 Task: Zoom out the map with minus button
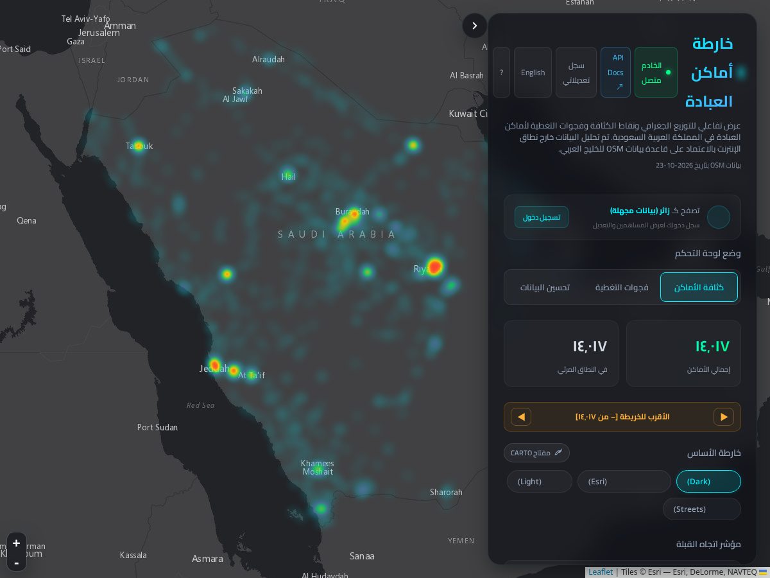(17, 563)
